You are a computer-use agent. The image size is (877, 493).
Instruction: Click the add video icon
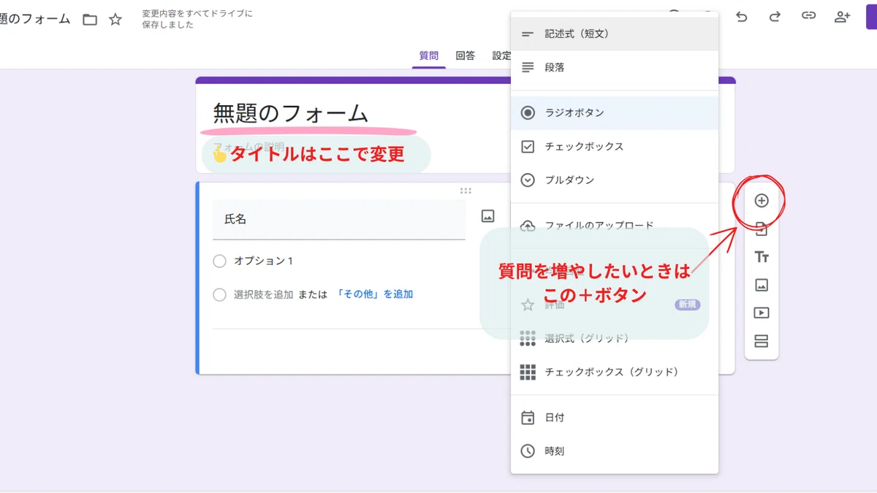tap(762, 313)
